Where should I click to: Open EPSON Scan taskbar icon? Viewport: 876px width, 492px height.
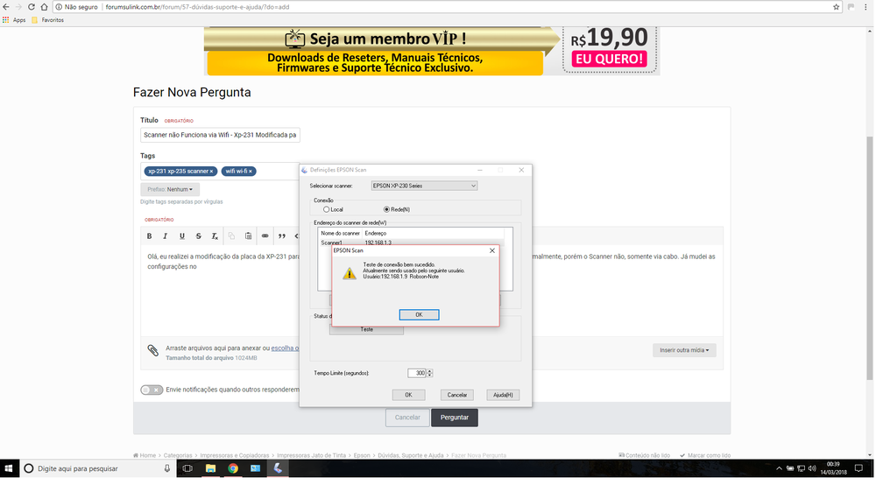pyautogui.click(x=278, y=468)
